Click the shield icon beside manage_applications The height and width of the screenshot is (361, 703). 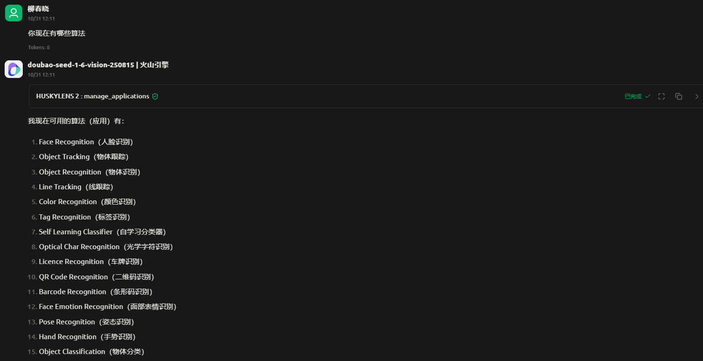(155, 97)
